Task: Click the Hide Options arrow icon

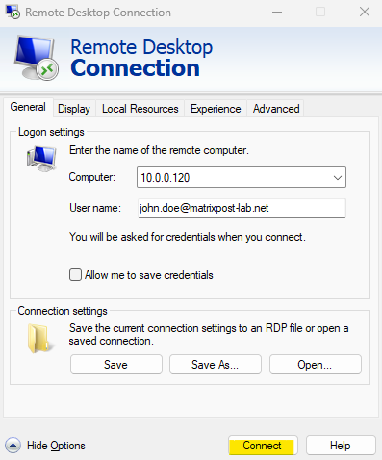Action: pyautogui.click(x=13, y=446)
